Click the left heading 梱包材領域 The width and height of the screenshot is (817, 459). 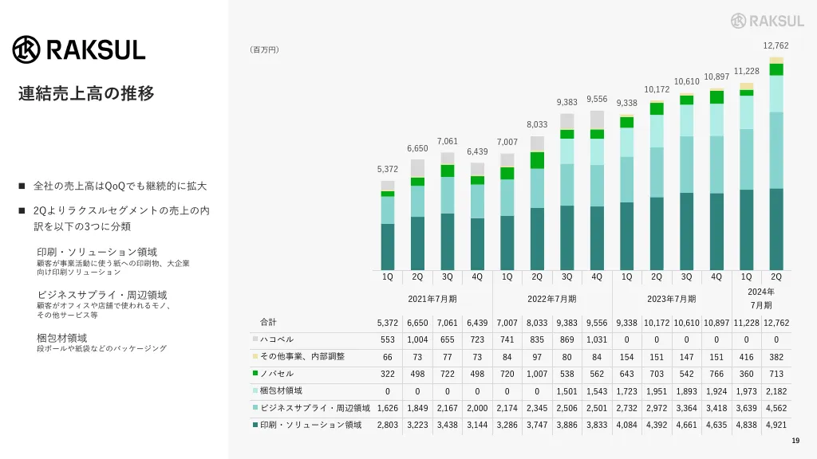(x=62, y=338)
